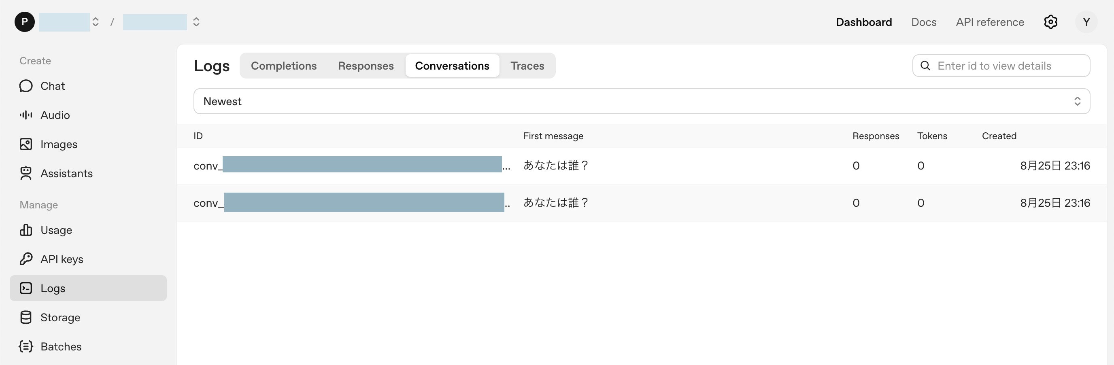Open the Chat speech bubble icon
The height and width of the screenshot is (365, 1114).
coord(26,86)
